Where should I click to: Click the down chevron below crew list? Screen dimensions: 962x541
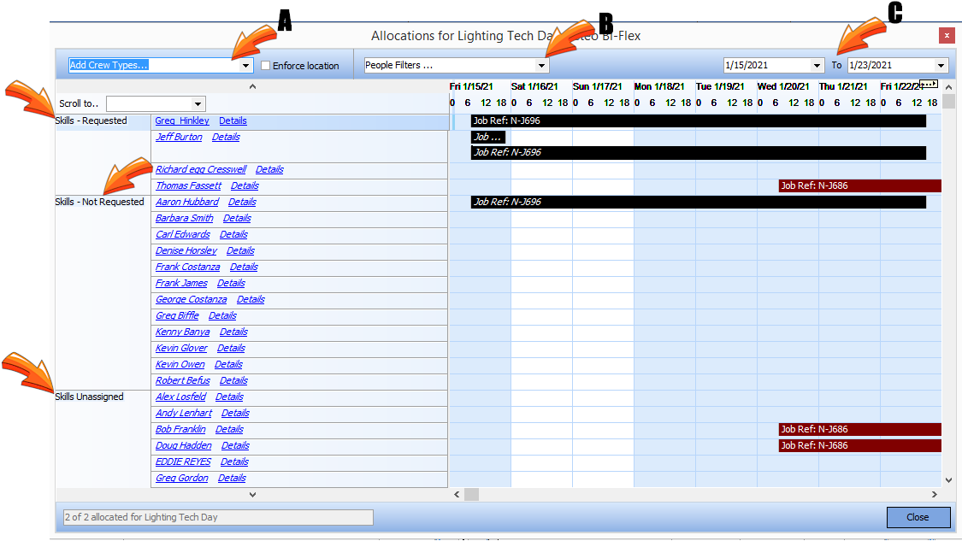[x=251, y=494]
